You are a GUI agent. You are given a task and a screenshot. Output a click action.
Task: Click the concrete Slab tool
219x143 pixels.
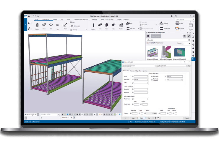click(x=113, y=25)
